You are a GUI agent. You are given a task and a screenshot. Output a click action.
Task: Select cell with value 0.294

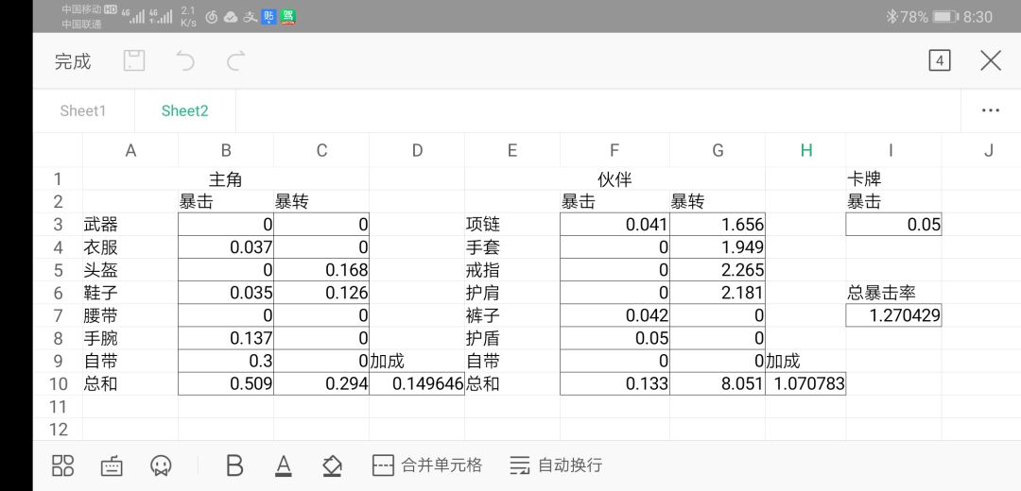click(x=321, y=383)
